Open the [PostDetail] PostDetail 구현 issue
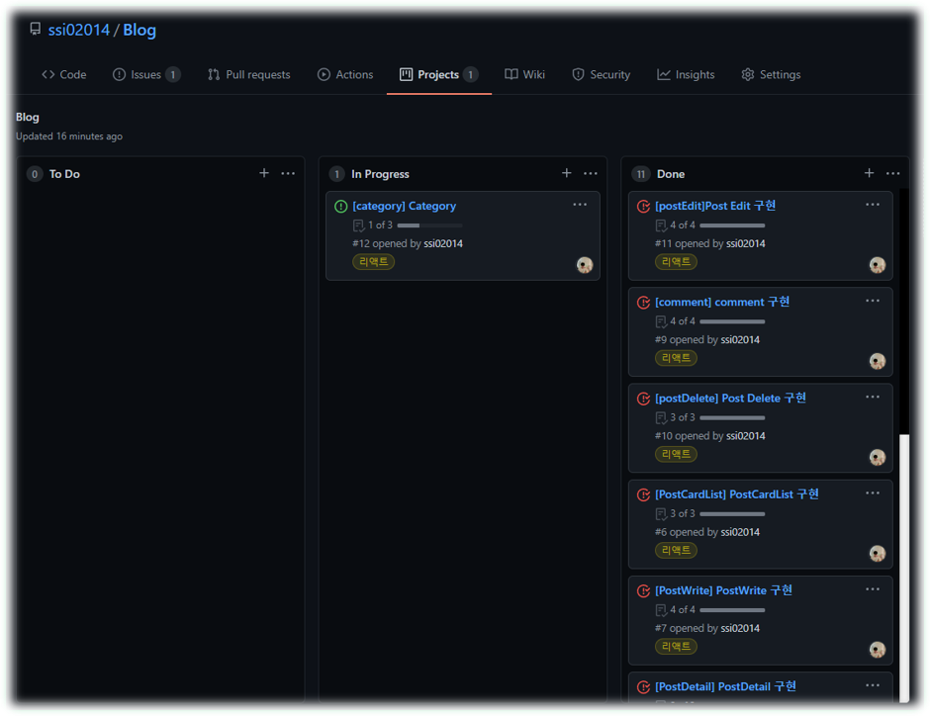The height and width of the screenshot is (716, 930). pyautogui.click(x=726, y=686)
